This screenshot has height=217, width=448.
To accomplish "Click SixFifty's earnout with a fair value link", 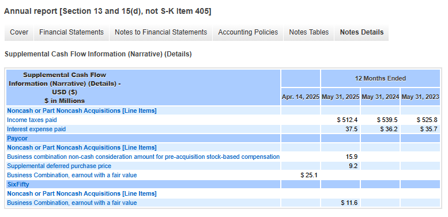I will (x=72, y=203).
